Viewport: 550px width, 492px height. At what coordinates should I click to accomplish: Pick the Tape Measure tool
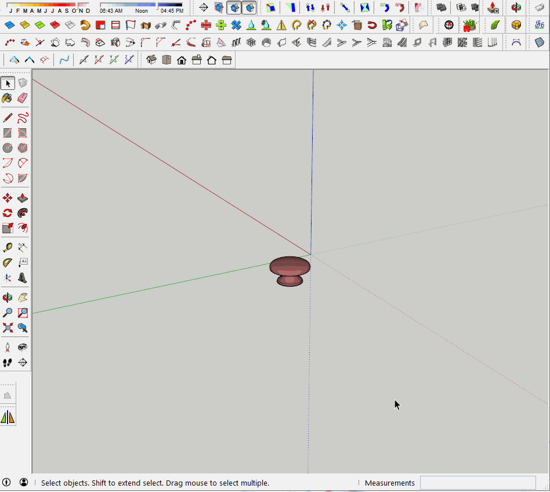pyautogui.click(x=8, y=247)
